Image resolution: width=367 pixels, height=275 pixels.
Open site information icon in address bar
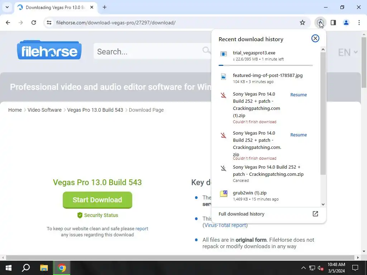[x=49, y=23]
